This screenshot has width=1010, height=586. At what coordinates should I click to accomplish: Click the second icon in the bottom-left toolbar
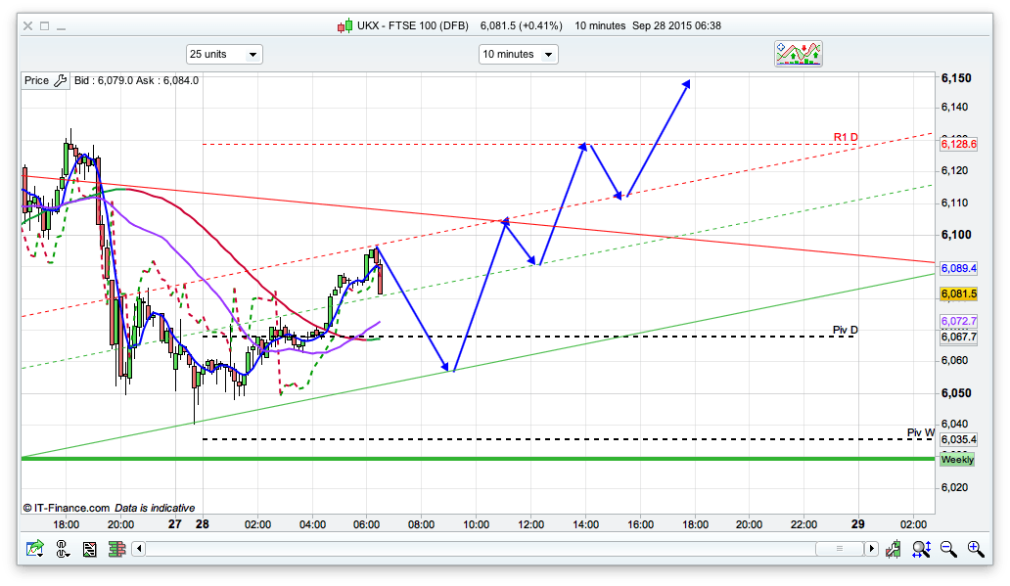coord(62,549)
